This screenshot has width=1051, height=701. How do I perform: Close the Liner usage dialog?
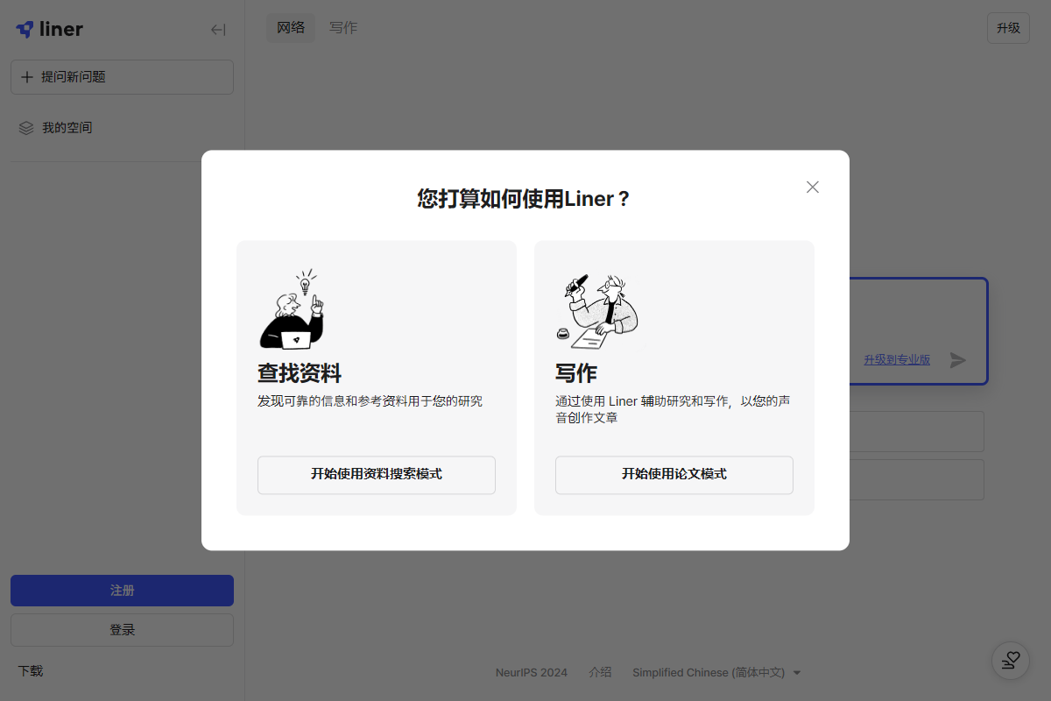812,187
